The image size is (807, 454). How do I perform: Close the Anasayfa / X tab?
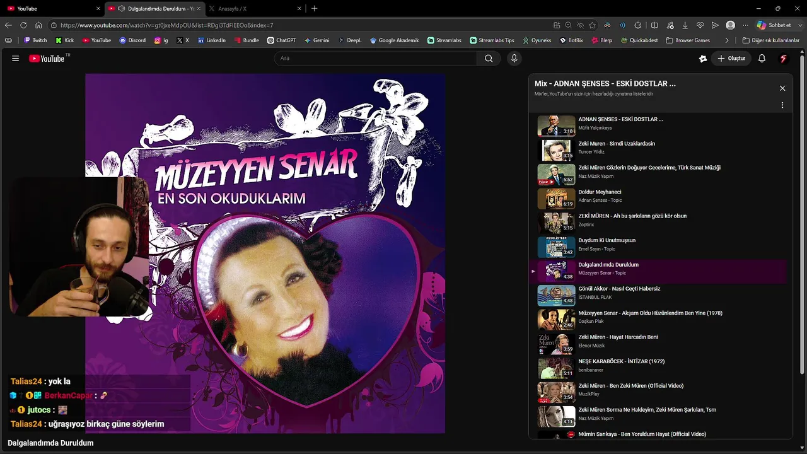pos(299,9)
